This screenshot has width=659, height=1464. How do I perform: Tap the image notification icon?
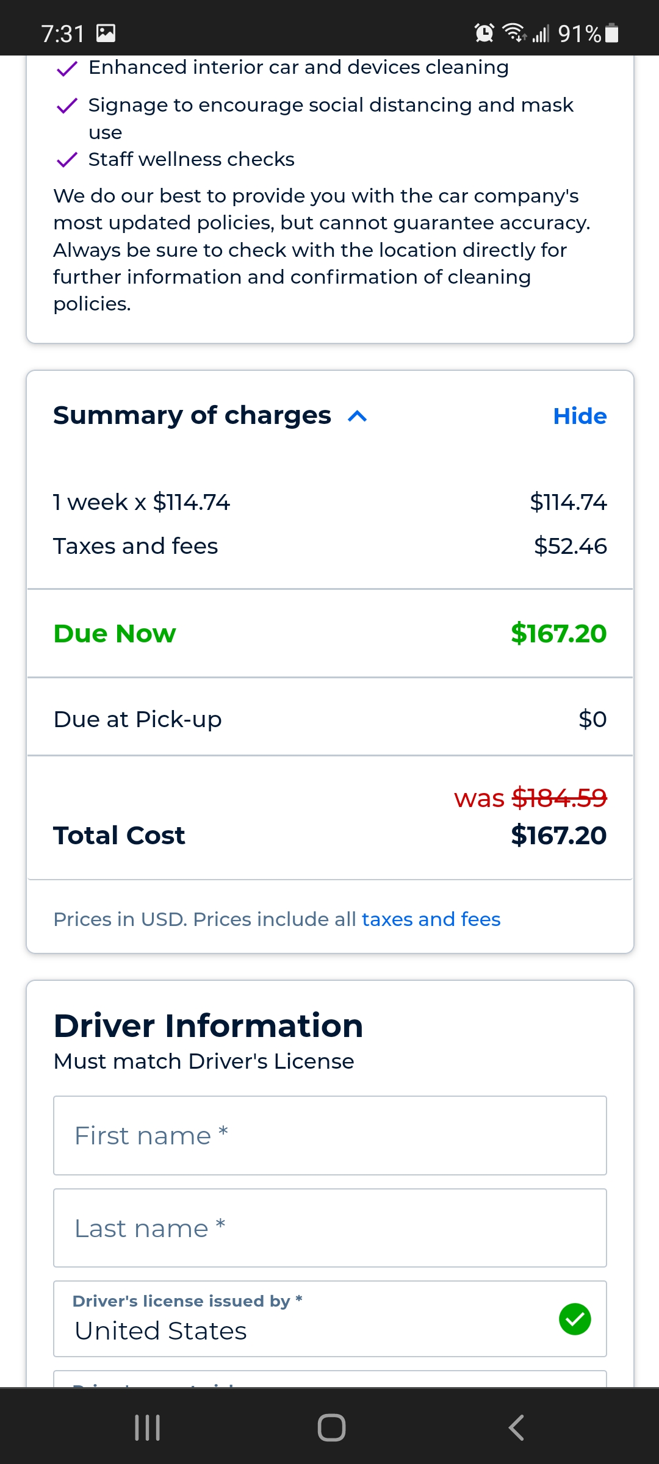[106, 33]
